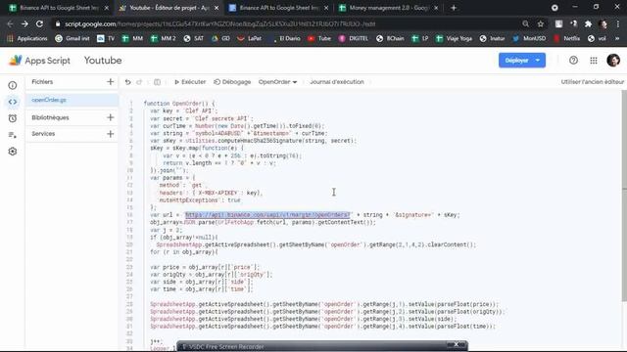The height and width of the screenshot is (352, 627).
Task: Click Utiliser l'ancien éditeur link
Action: click(592, 82)
